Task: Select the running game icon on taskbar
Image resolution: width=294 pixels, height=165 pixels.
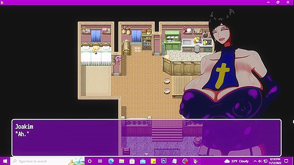Action: tap(196, 161)
